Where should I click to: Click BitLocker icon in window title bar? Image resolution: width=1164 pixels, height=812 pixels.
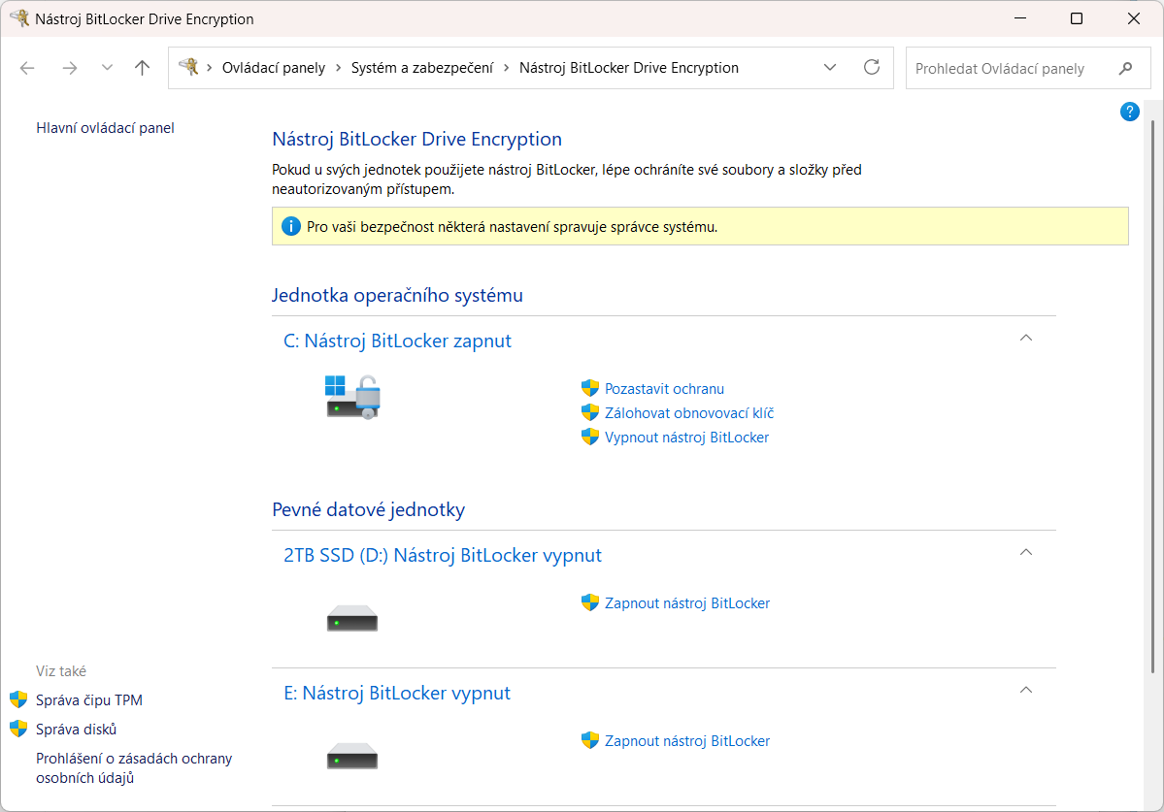coord(19,17)
